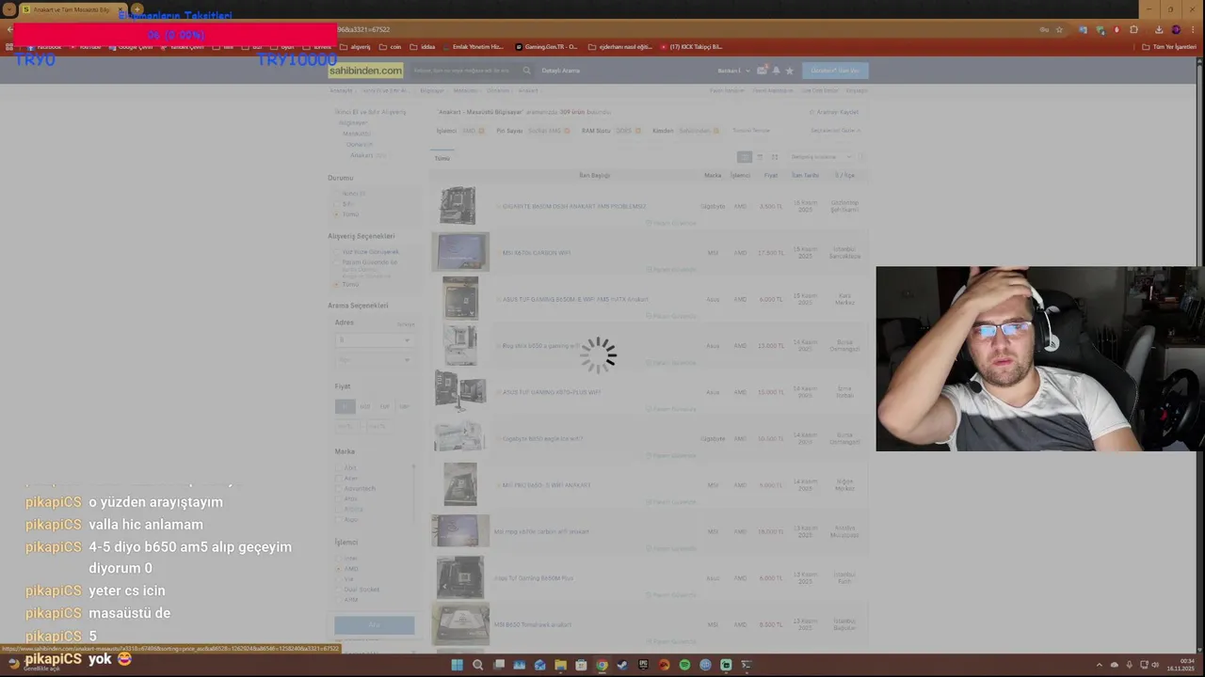Click the Tümünü Temizle link
The height and width of the screenshot is (677, 1205).
point(751,131)
